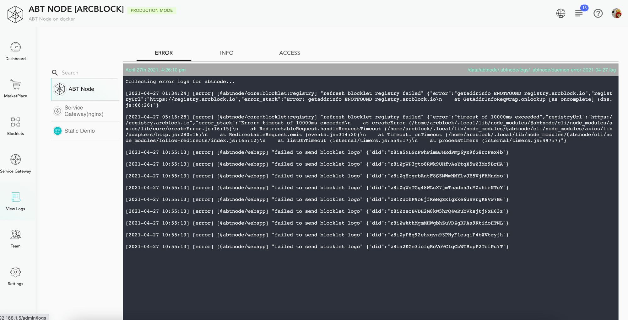This screenshot has height=320, width=628.
Task: Click log line with did z8iZyP8q92ehxgvn93PHyF1euqiP4bXVtryjh
Action: (x=317, y=235)
